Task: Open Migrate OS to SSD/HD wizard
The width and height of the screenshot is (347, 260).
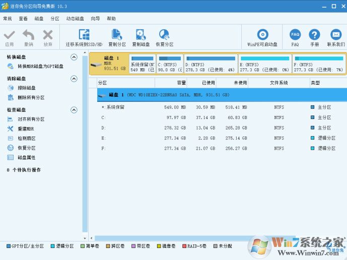Action: pos(84,35)
